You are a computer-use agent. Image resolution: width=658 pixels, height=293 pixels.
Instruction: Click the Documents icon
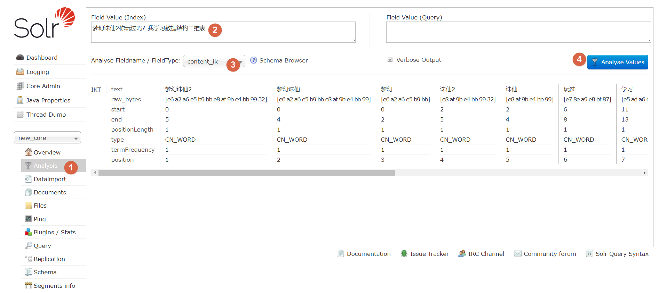click(x=28, y=192)
